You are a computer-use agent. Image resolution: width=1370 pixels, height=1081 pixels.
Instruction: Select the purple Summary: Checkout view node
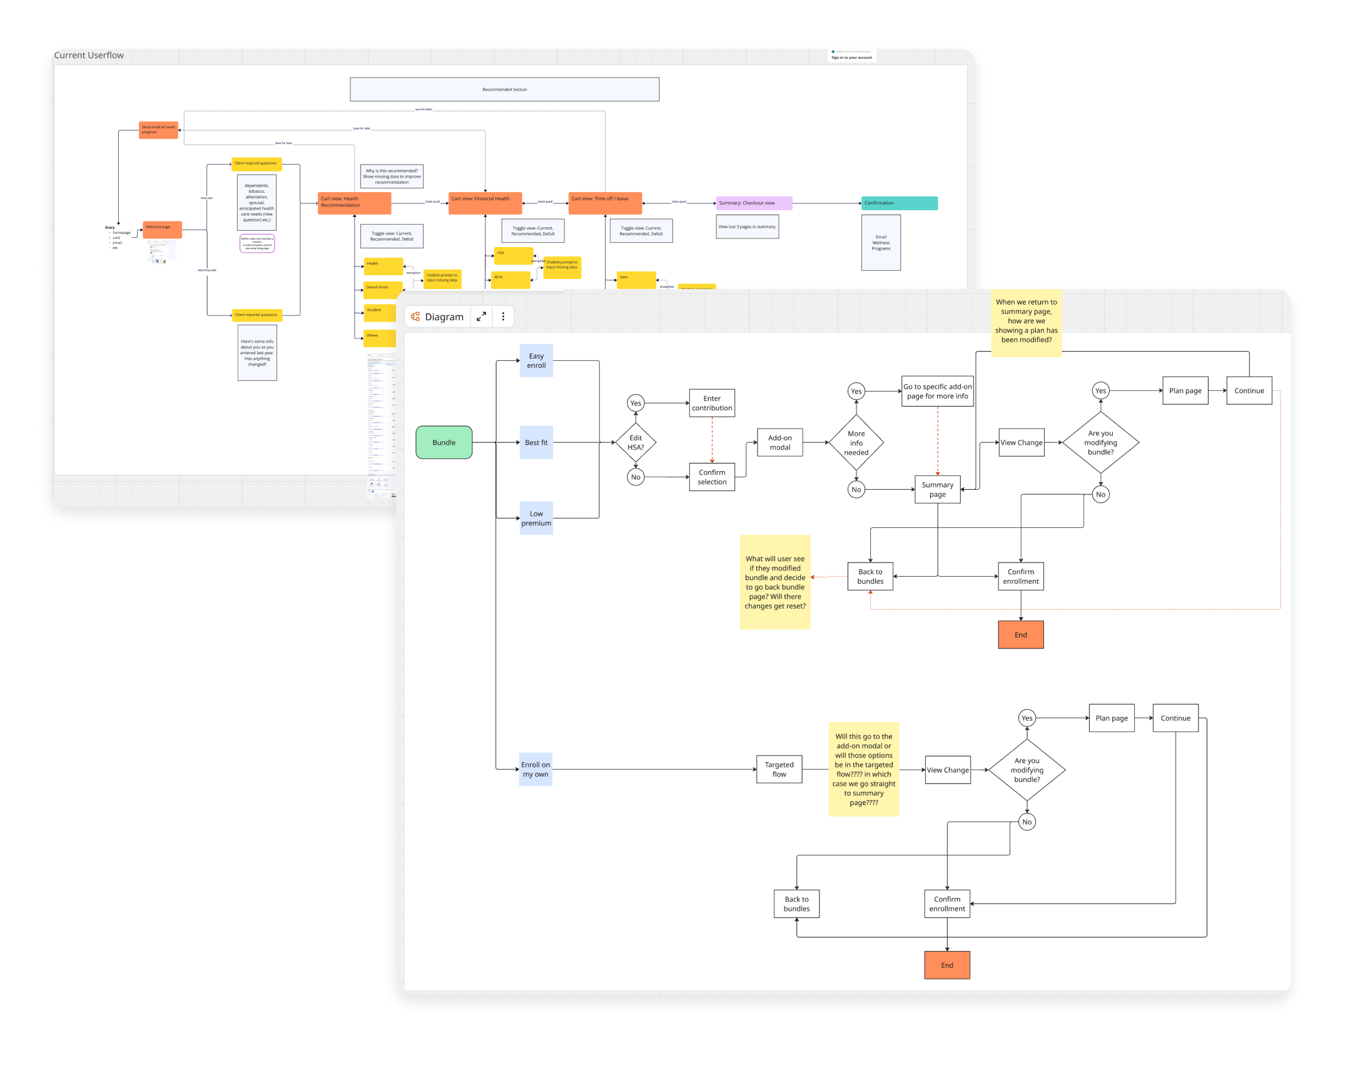754,203
